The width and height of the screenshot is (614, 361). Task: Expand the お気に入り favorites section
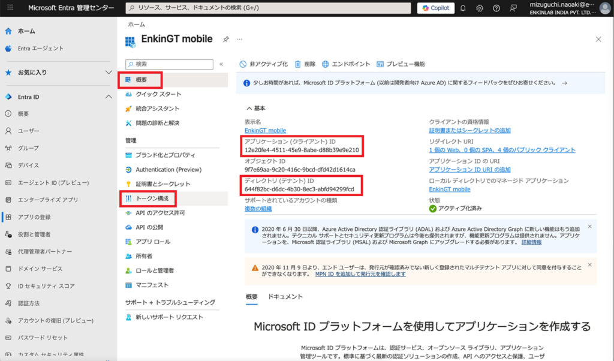[x=109, y=72]
